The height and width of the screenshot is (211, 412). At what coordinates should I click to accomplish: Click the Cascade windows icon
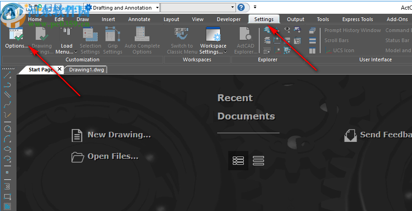pyautogui.click(x=312, y=31)
